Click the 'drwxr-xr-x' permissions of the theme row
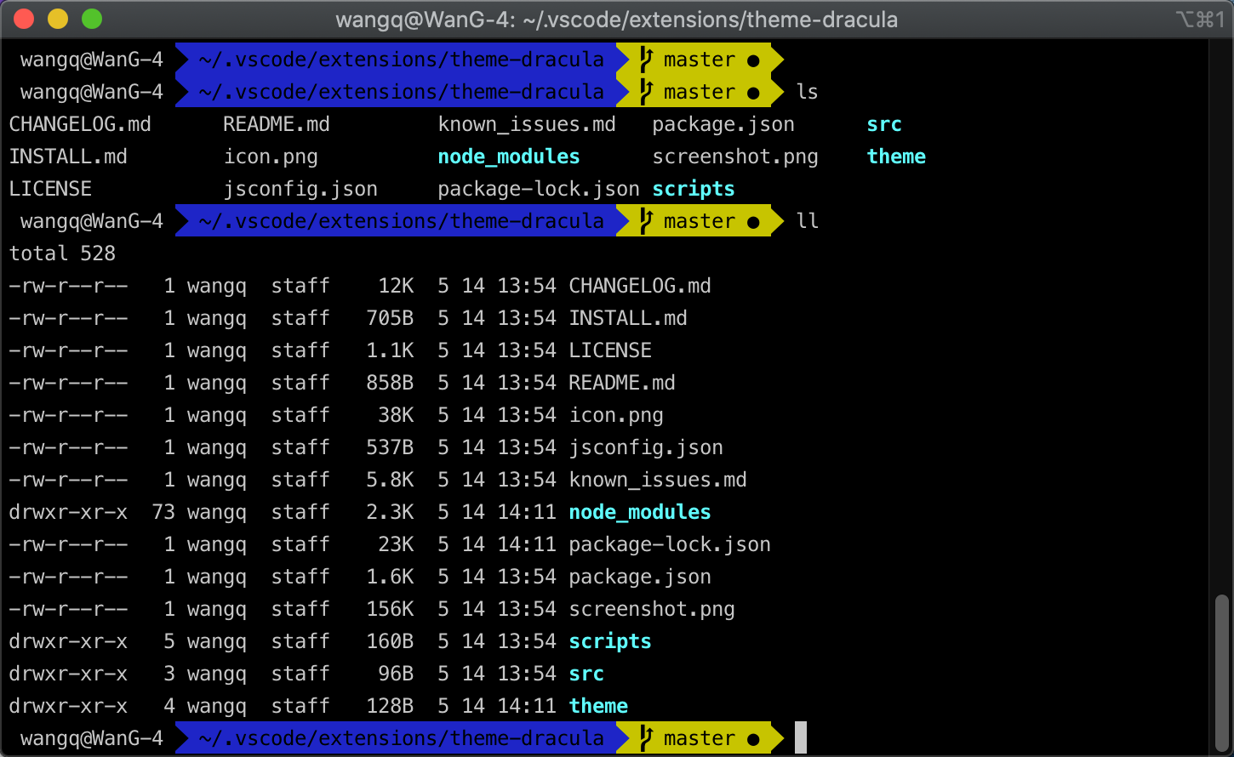 (x=68, y=706)
